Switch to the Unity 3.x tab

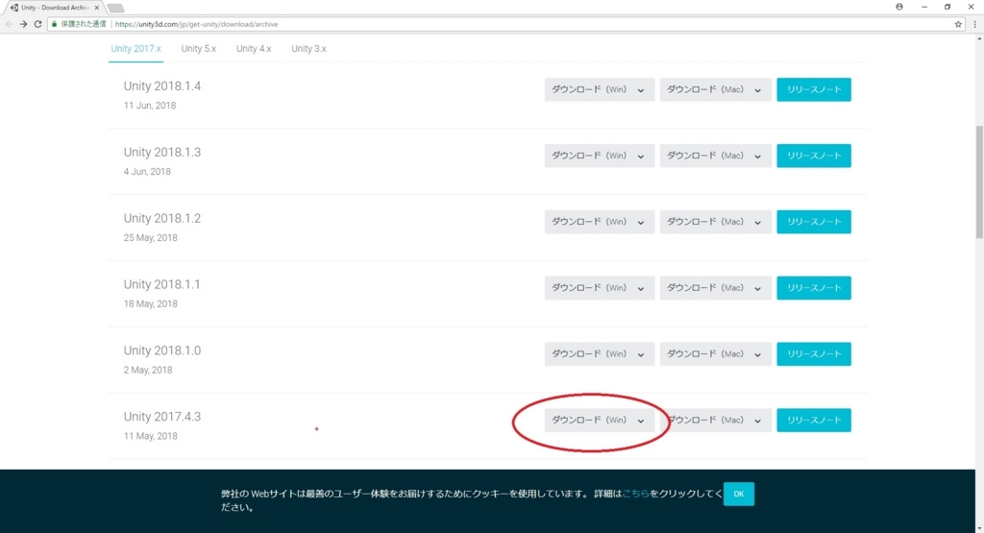point(308,48)
